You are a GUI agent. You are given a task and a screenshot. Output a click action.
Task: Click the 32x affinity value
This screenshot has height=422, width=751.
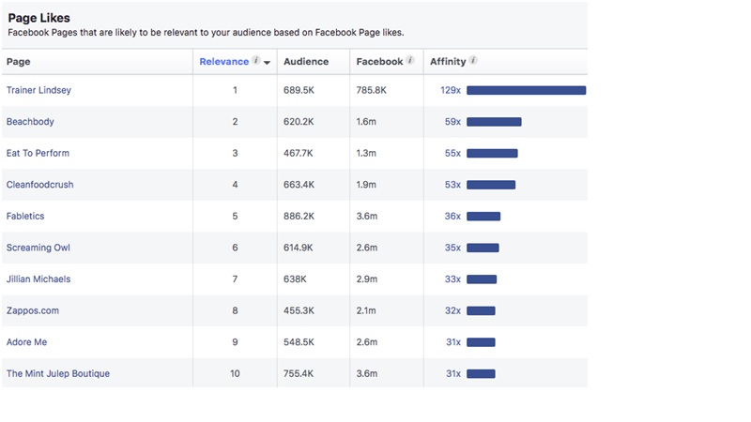[452, 310]
